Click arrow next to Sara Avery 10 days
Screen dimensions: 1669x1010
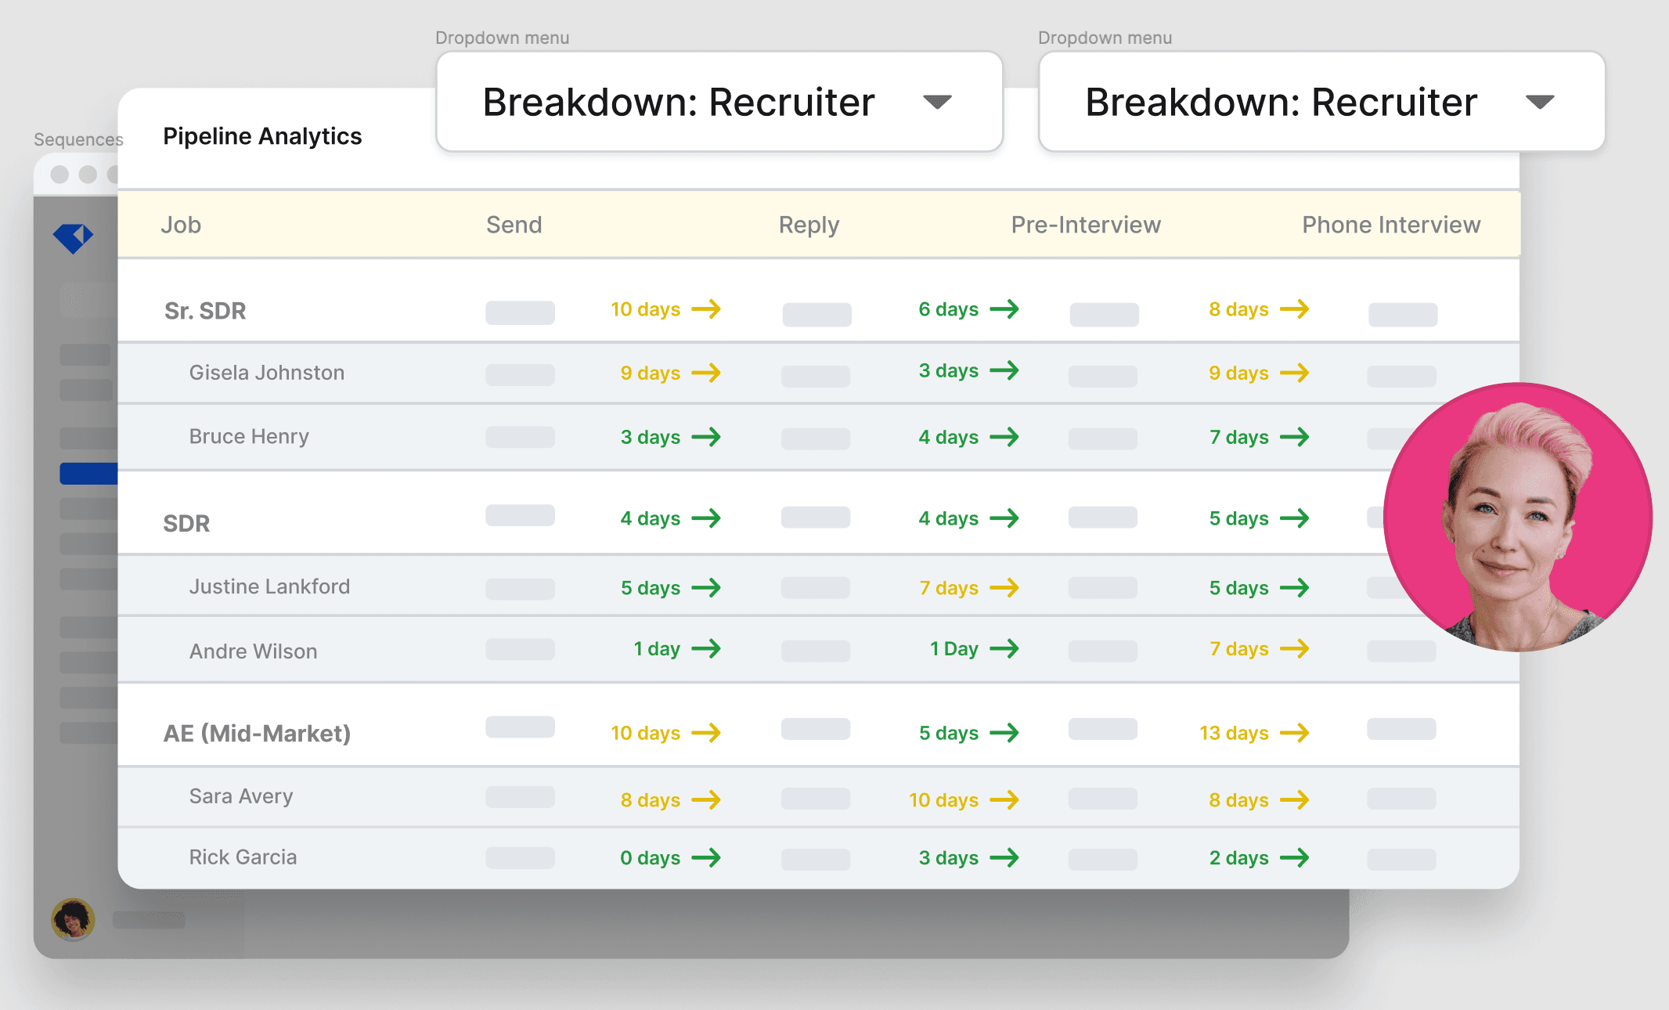pyautogui.click(x=1004, y=800)
